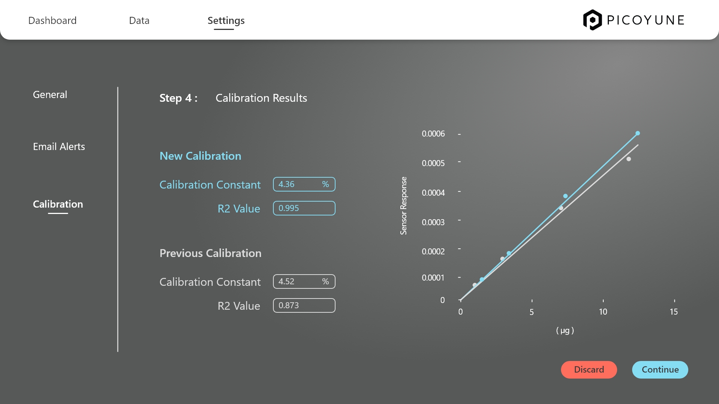Open the Dashboard tab
719x404 pixels.
52,21
